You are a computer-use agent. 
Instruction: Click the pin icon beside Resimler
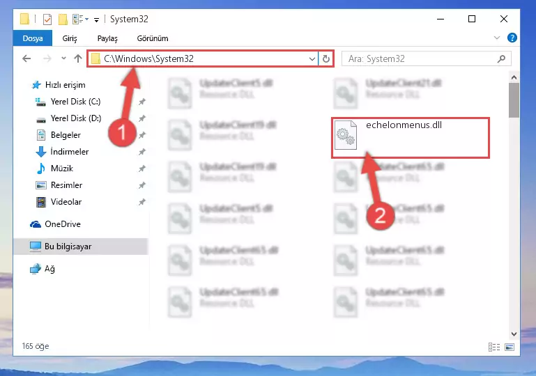click(142, 185)
